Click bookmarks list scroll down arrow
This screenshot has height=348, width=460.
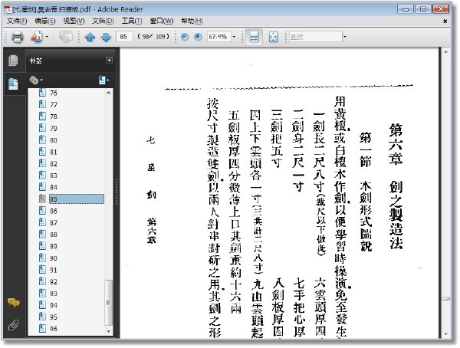click(x=109, y=332)
